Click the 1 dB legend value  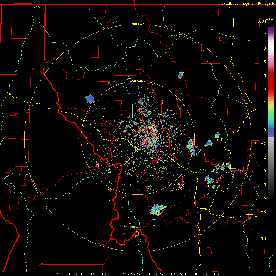click(265, 116)
